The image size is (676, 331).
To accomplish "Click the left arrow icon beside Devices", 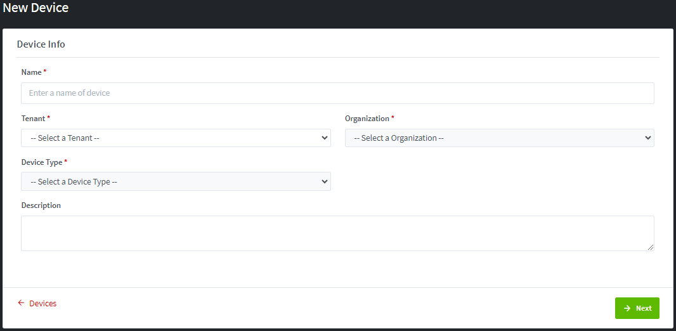I will point(21,303).
